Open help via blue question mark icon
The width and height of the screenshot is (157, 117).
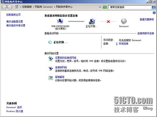pyautogui.click(x=154, y=13)
